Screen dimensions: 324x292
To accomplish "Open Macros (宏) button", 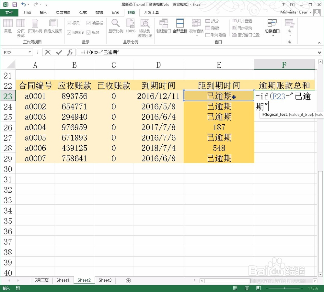I will pos(289,28).
